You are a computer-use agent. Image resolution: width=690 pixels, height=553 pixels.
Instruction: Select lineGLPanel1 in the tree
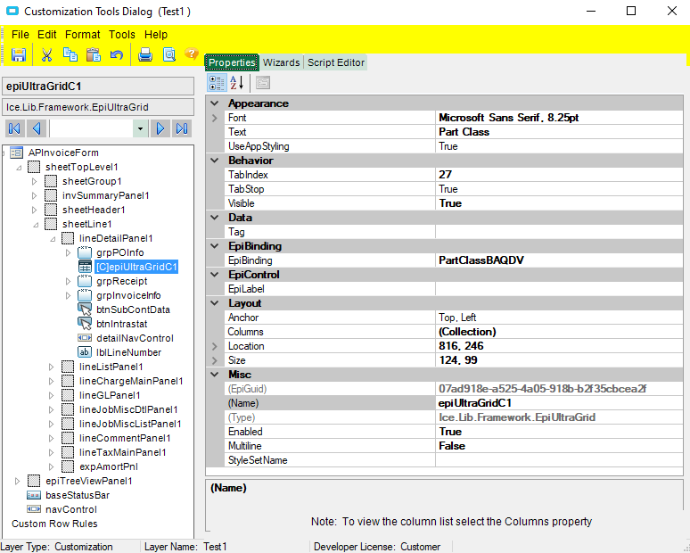point(110,395)
